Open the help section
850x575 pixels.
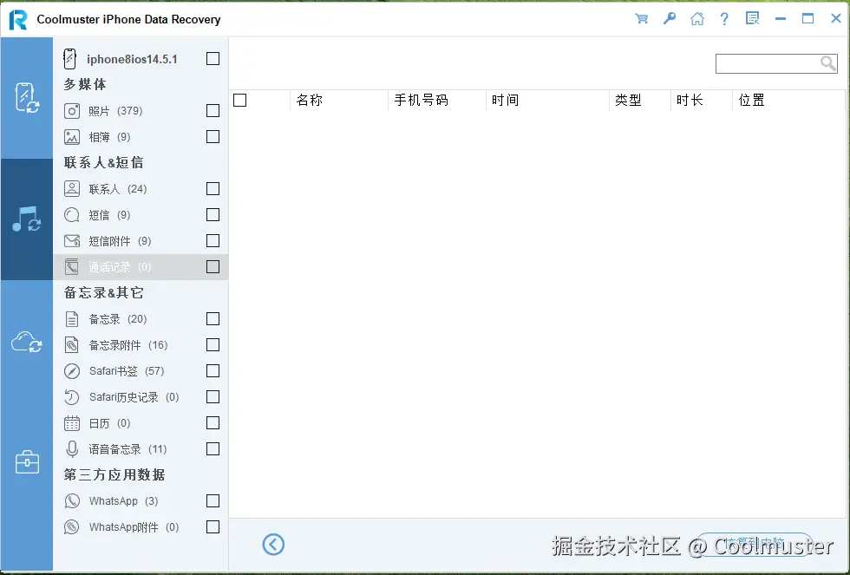click(724, 18)
